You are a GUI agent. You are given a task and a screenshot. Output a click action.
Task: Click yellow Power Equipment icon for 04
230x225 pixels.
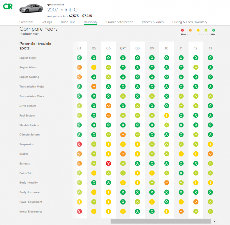79,202
